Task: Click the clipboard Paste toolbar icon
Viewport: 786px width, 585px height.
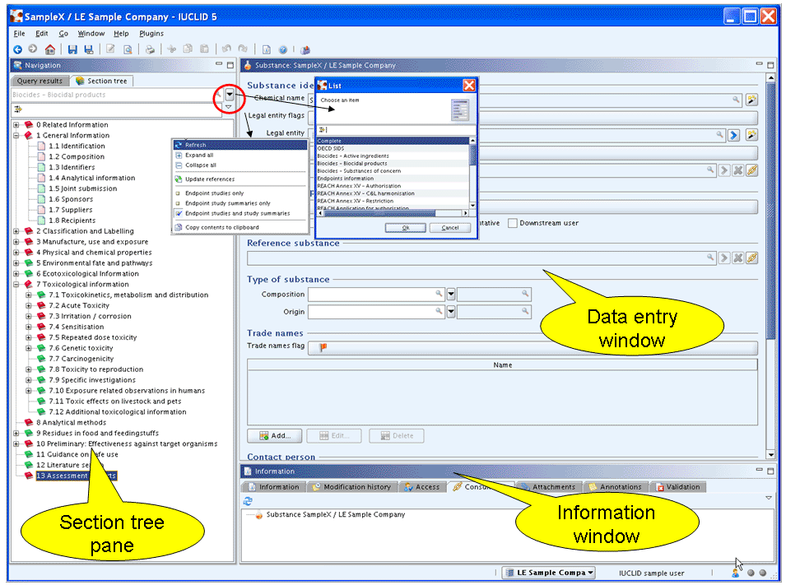Action: [x=204, y=49]
